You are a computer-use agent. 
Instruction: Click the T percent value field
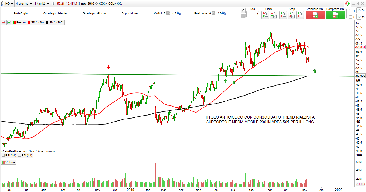tap(359, 11)
